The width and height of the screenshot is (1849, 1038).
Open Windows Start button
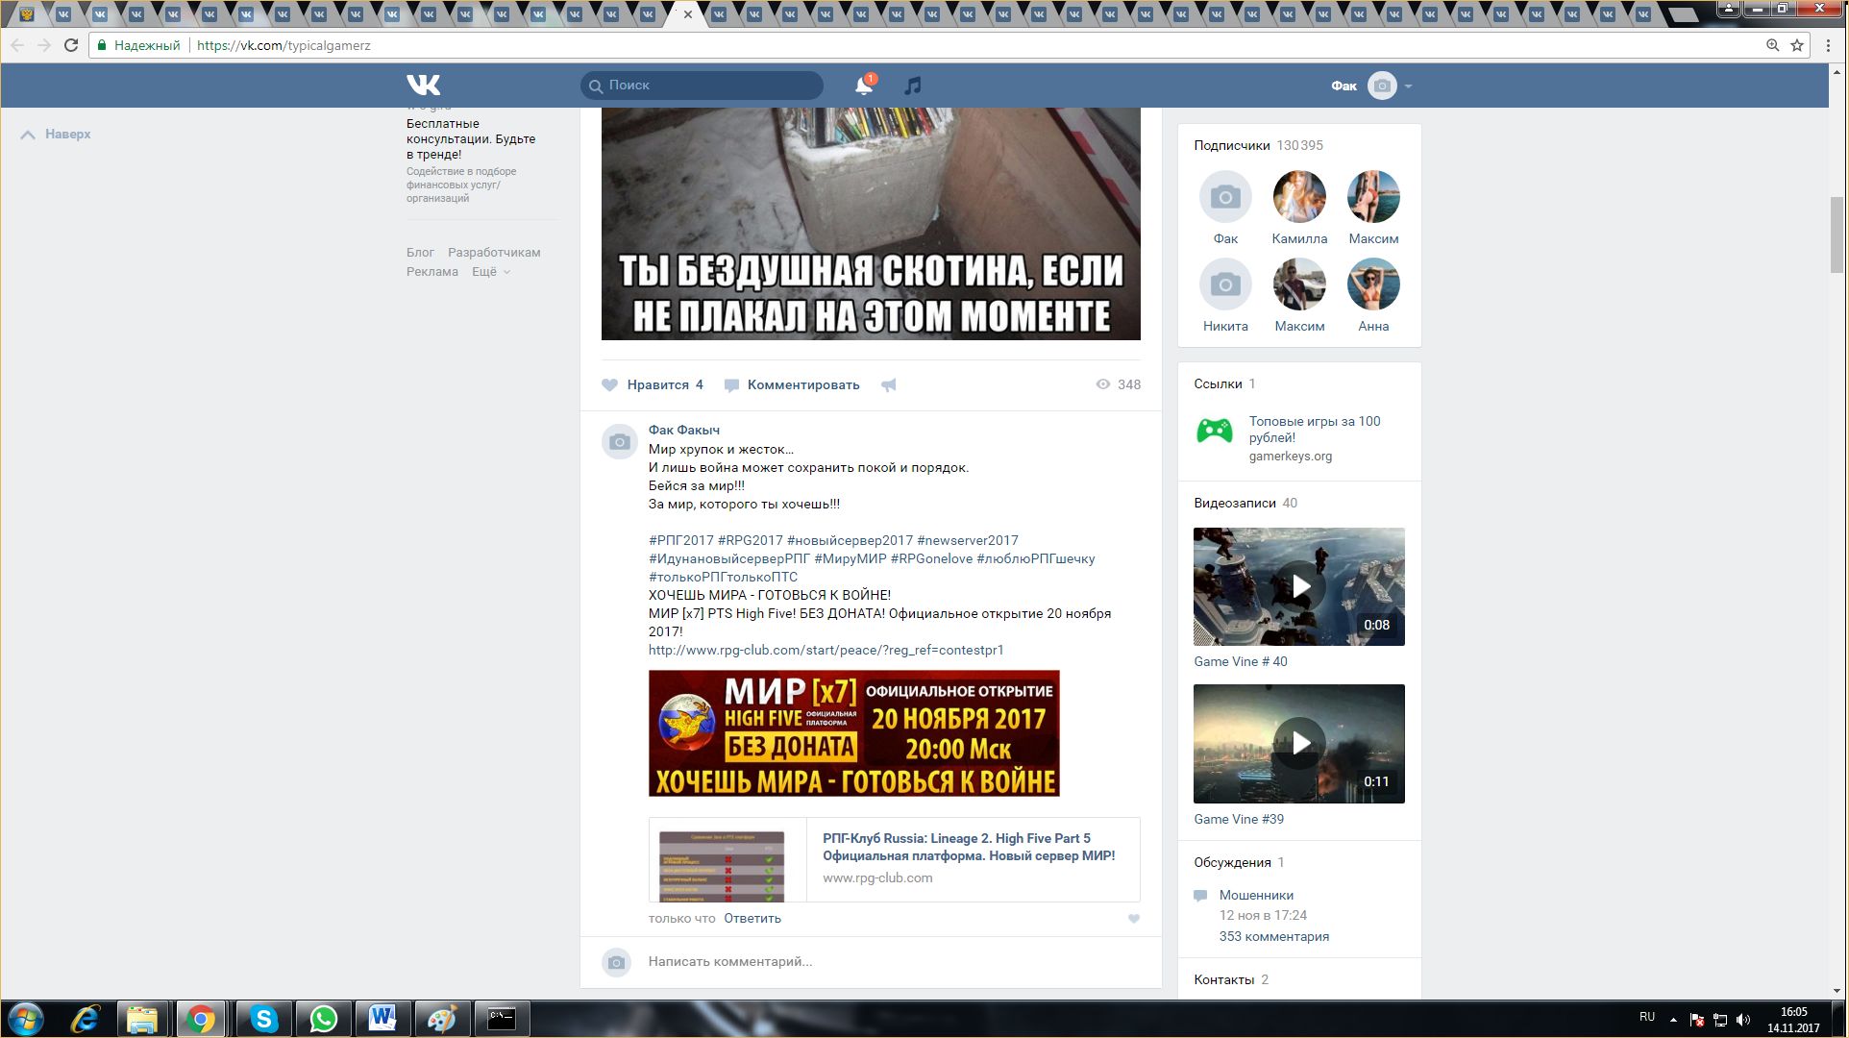pos(26,1019)
